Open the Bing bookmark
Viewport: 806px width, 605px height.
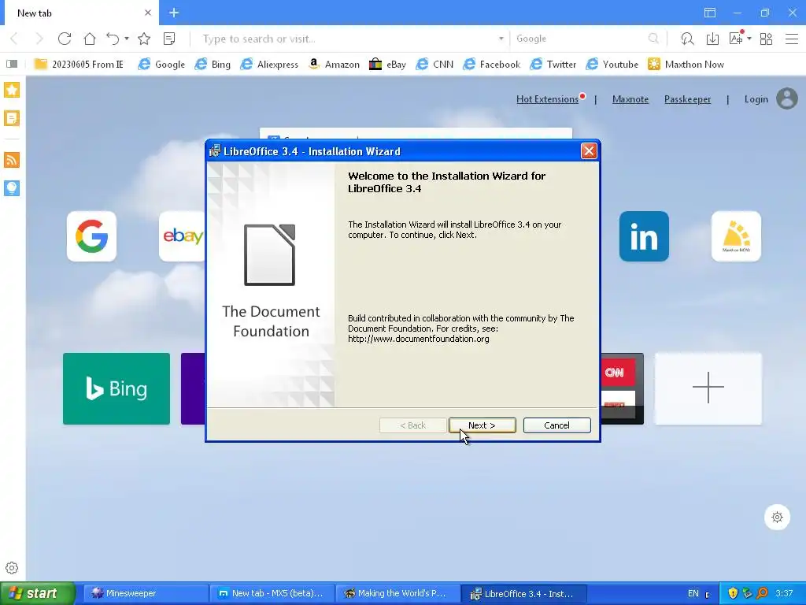click(213, 65)
